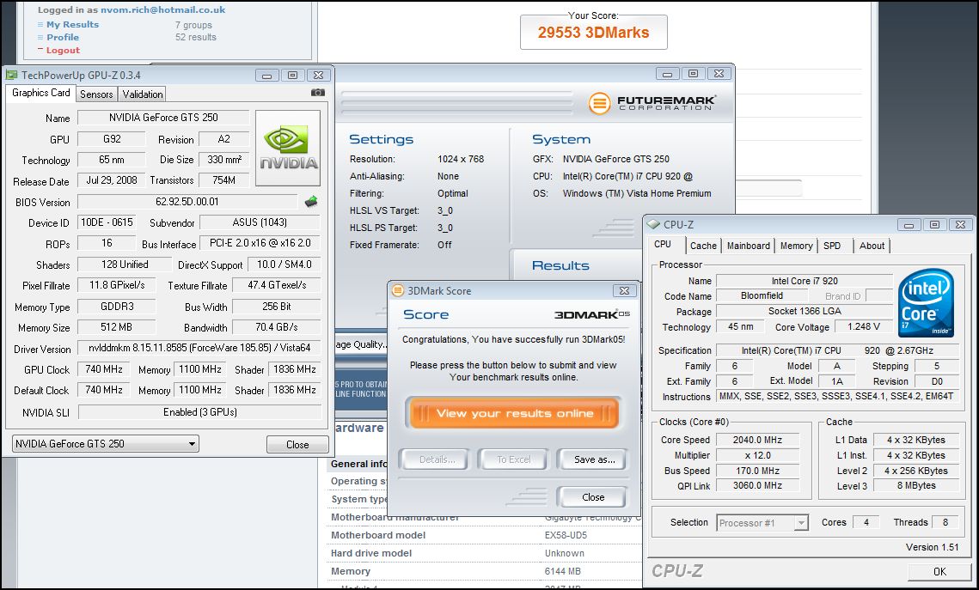Click the '8 MBytes' Level 3 cache value
979x590 pixels.
pyautogui.click(x=916, y=485)
